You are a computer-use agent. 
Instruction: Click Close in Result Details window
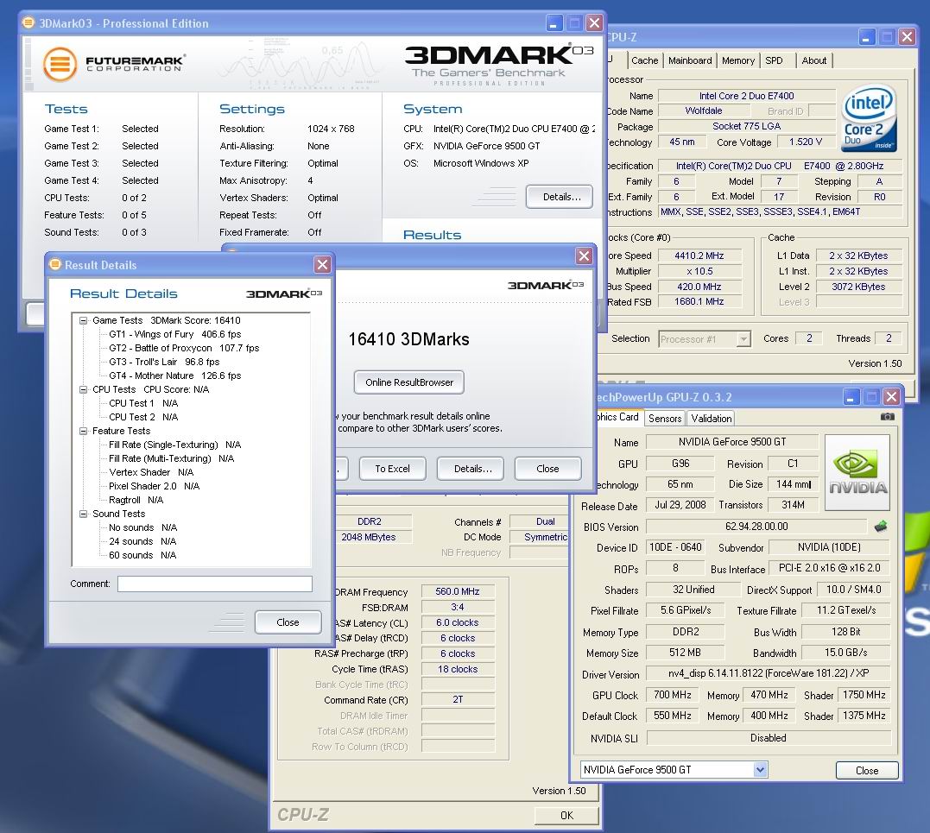(288, 622)
